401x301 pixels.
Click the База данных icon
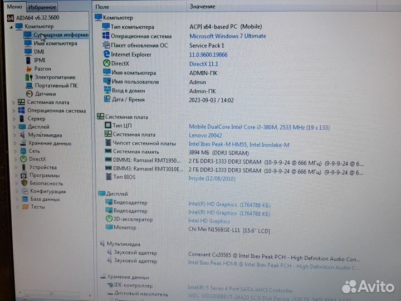25,199
